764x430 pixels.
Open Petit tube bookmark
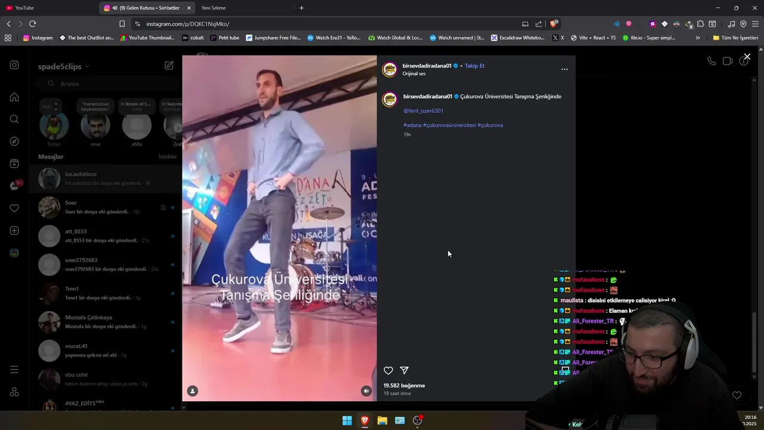(224, 38)
